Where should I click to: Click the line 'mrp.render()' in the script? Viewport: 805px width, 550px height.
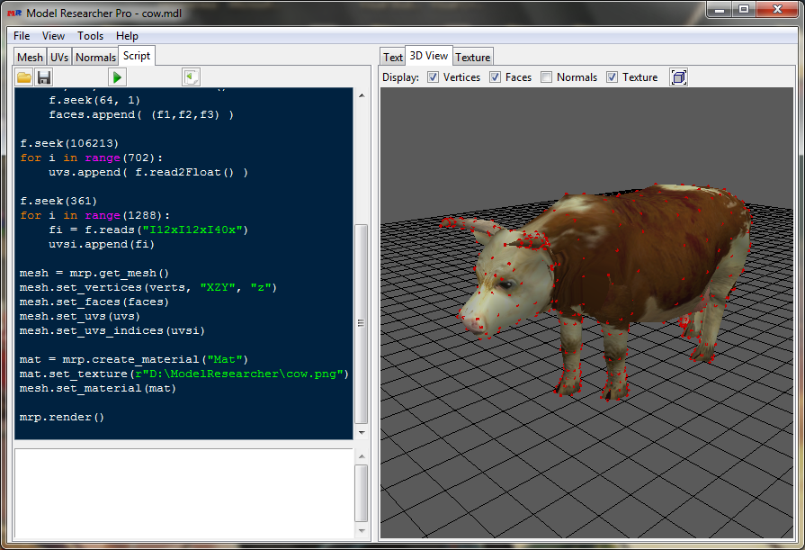(x=61, y=418)
